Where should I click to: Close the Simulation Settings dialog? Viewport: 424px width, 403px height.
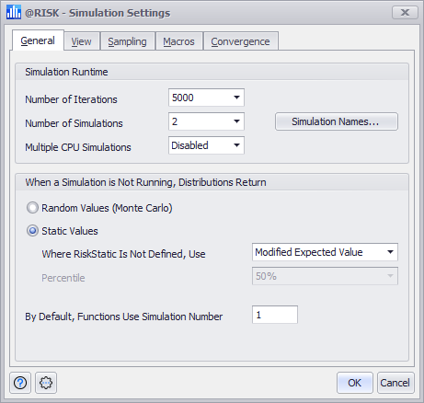pos(405,12)
